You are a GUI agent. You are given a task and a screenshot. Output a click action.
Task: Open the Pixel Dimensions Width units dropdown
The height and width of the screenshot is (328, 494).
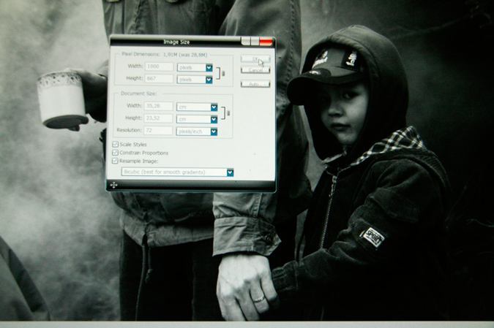click(x=195, y=67)
